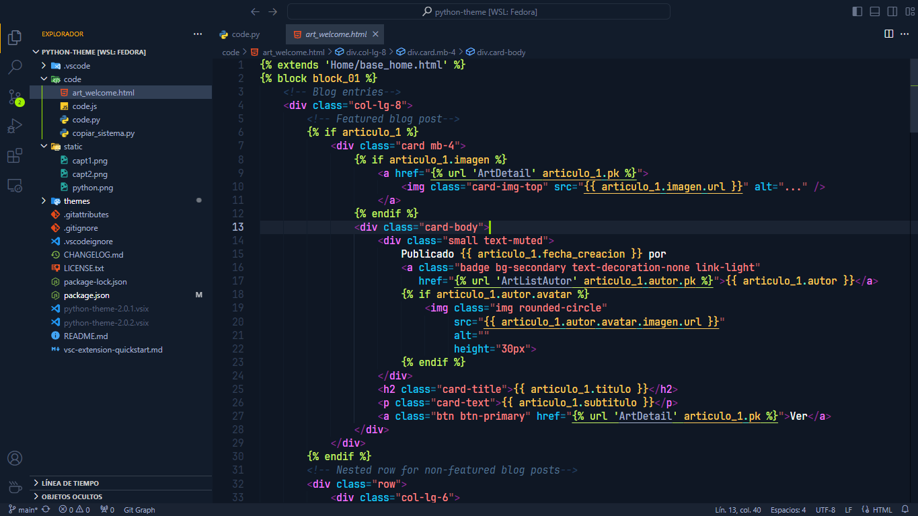918x516 pixels.
Task: Click the python-theme command center search box
Action: pyautogui.click(x=479, y=11)
